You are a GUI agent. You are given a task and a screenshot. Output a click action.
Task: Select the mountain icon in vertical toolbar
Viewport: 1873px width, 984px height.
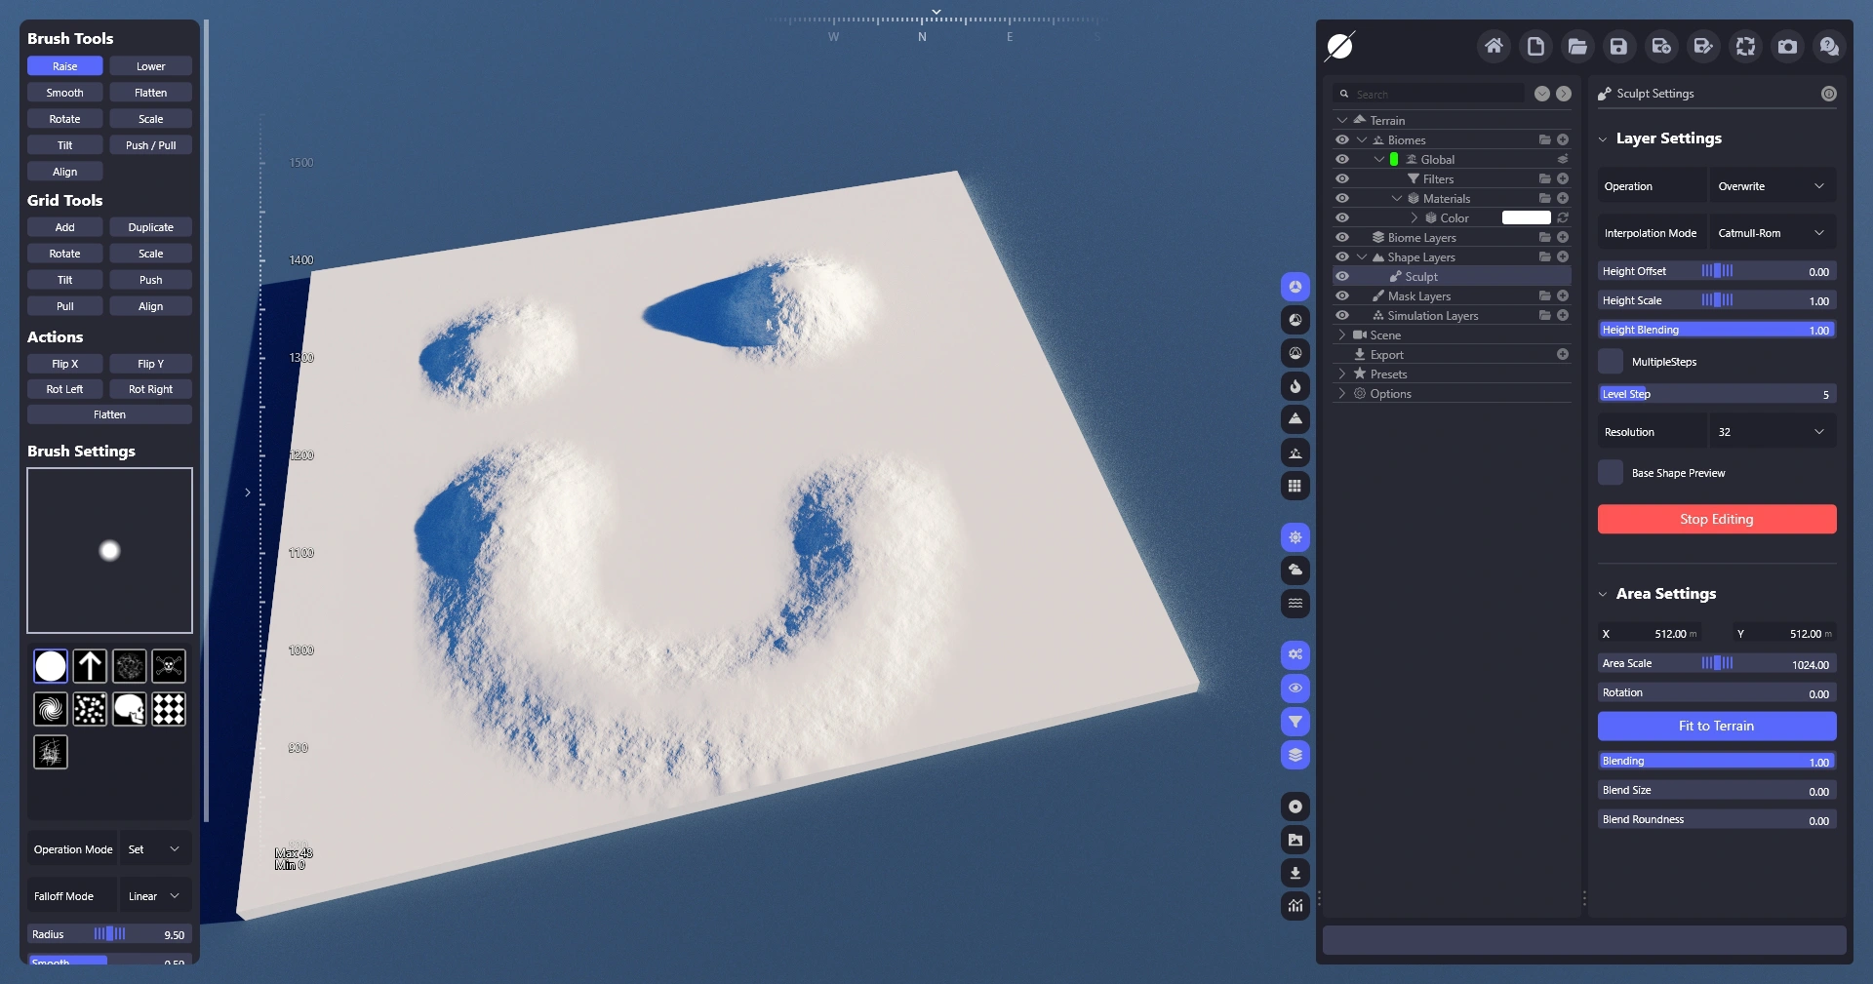point(1295,419)
